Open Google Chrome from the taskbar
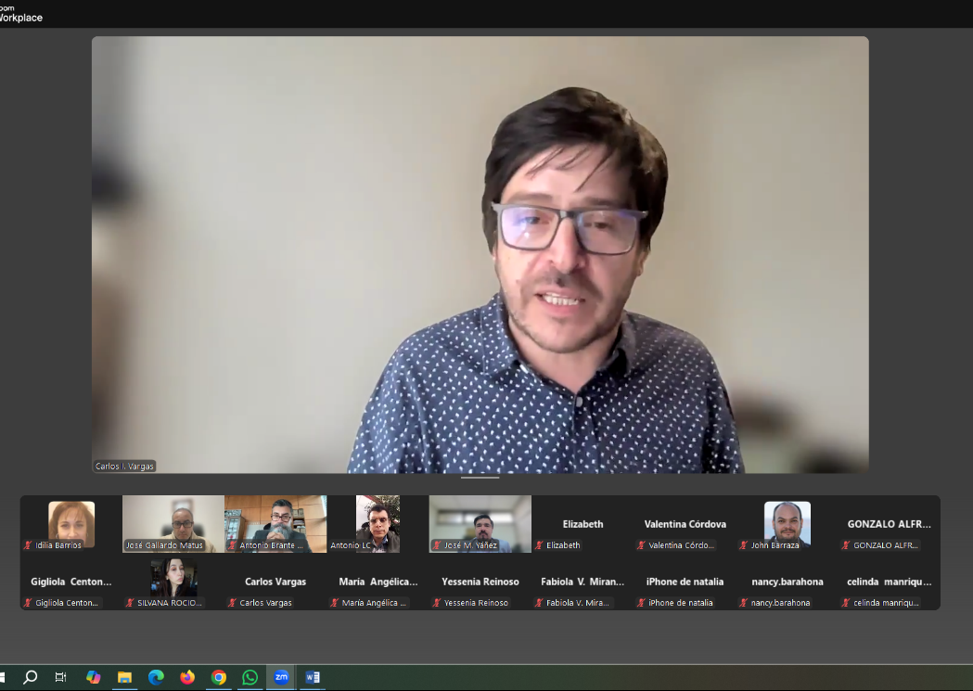The height and width of the screenshot is (691, 973). tap(218, 677)
